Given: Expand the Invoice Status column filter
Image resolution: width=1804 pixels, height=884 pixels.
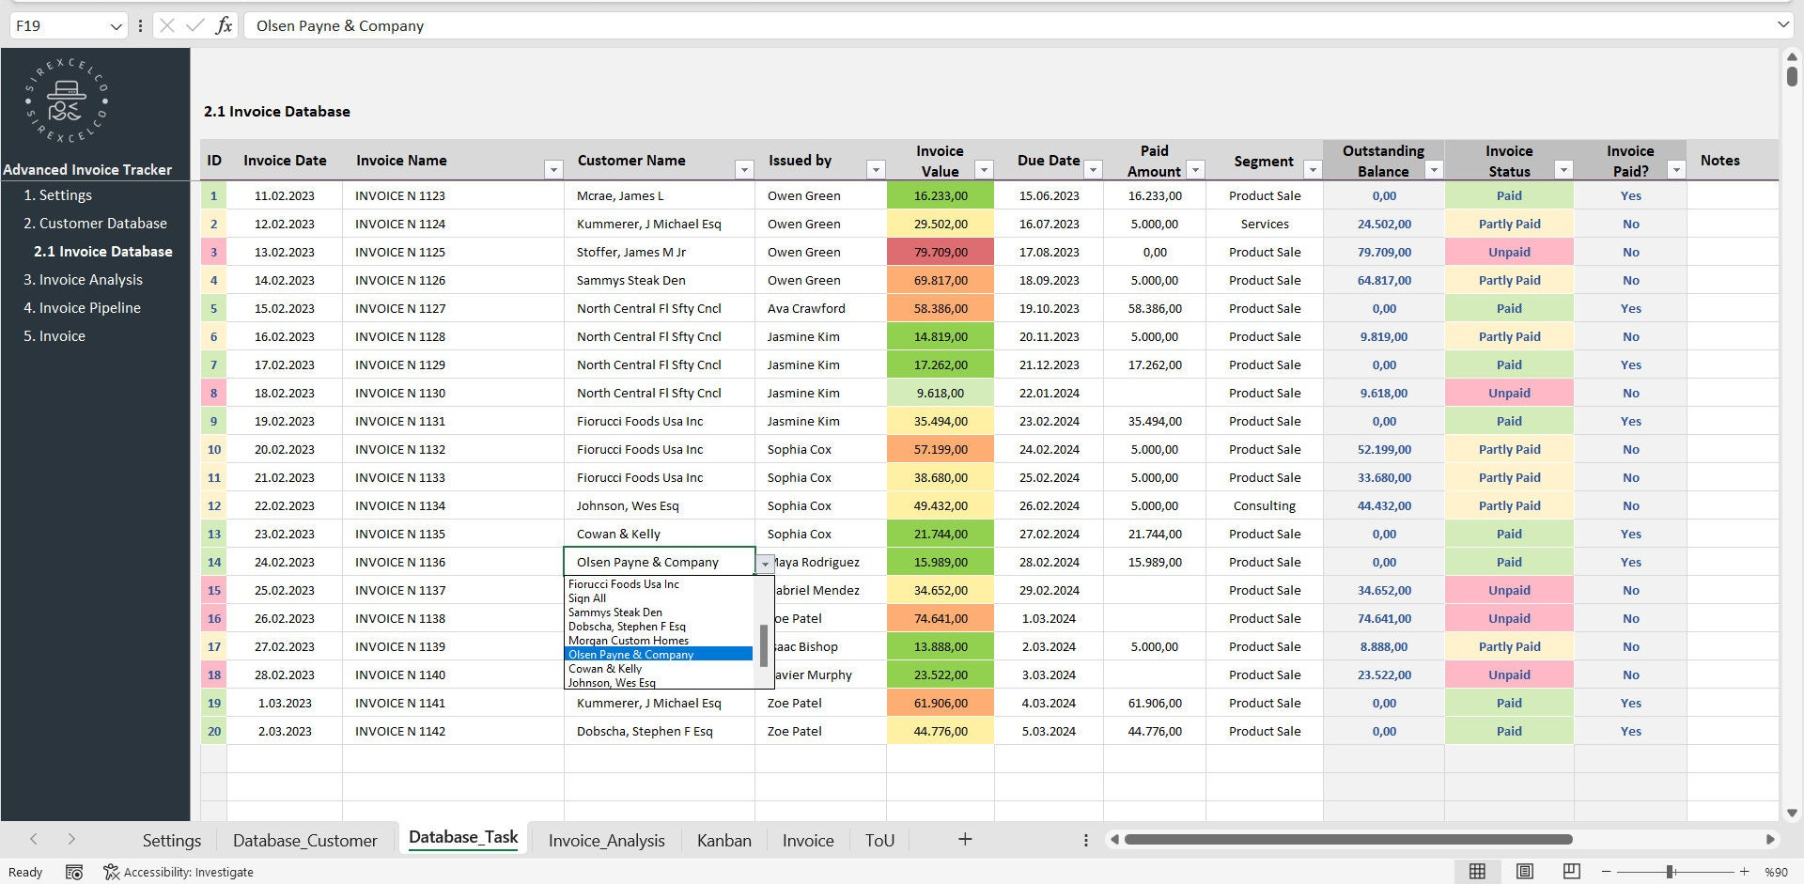Looking at the screenshot, I should [x=1563, y=170].
